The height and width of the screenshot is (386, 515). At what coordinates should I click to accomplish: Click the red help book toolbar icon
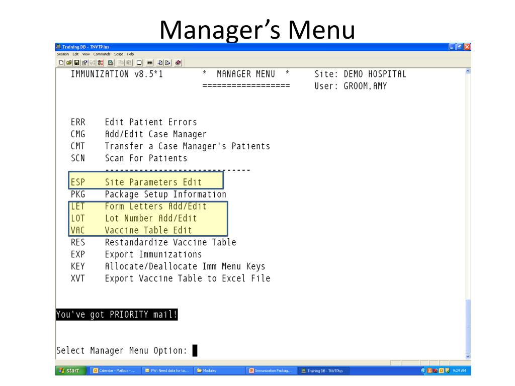click(178, 63)
